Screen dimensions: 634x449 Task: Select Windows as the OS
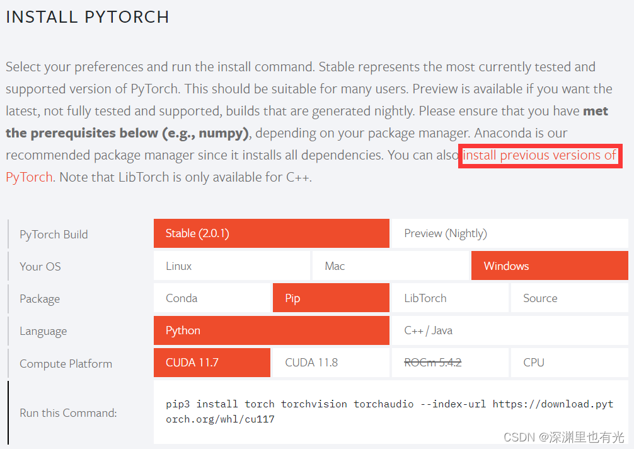click(550, 265)
